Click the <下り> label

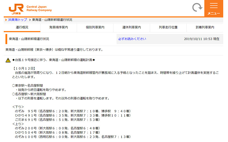pyautogui.click(x=18, y=107)
